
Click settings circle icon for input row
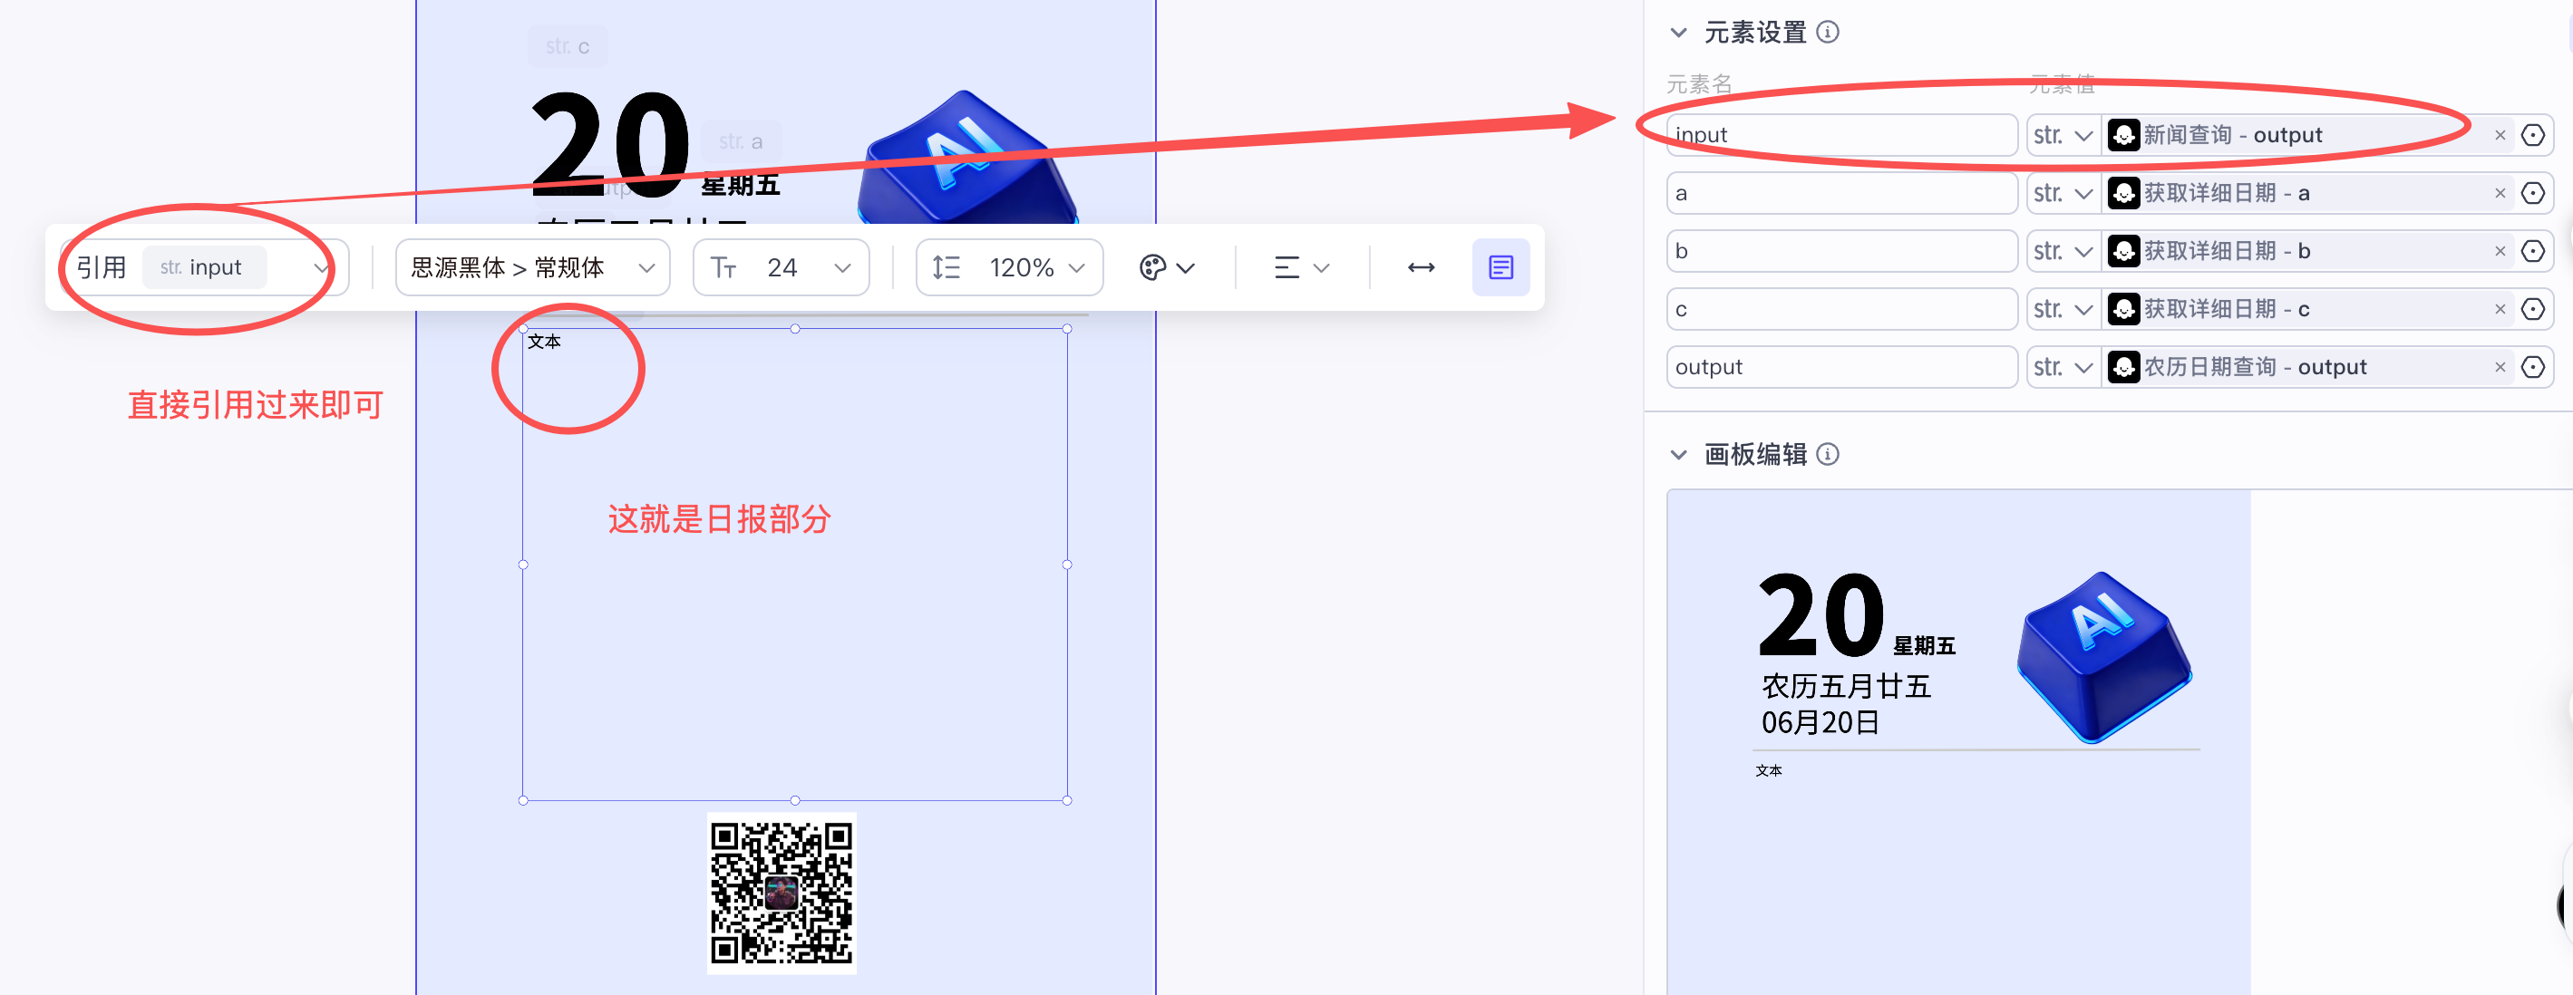point(2532,135)
